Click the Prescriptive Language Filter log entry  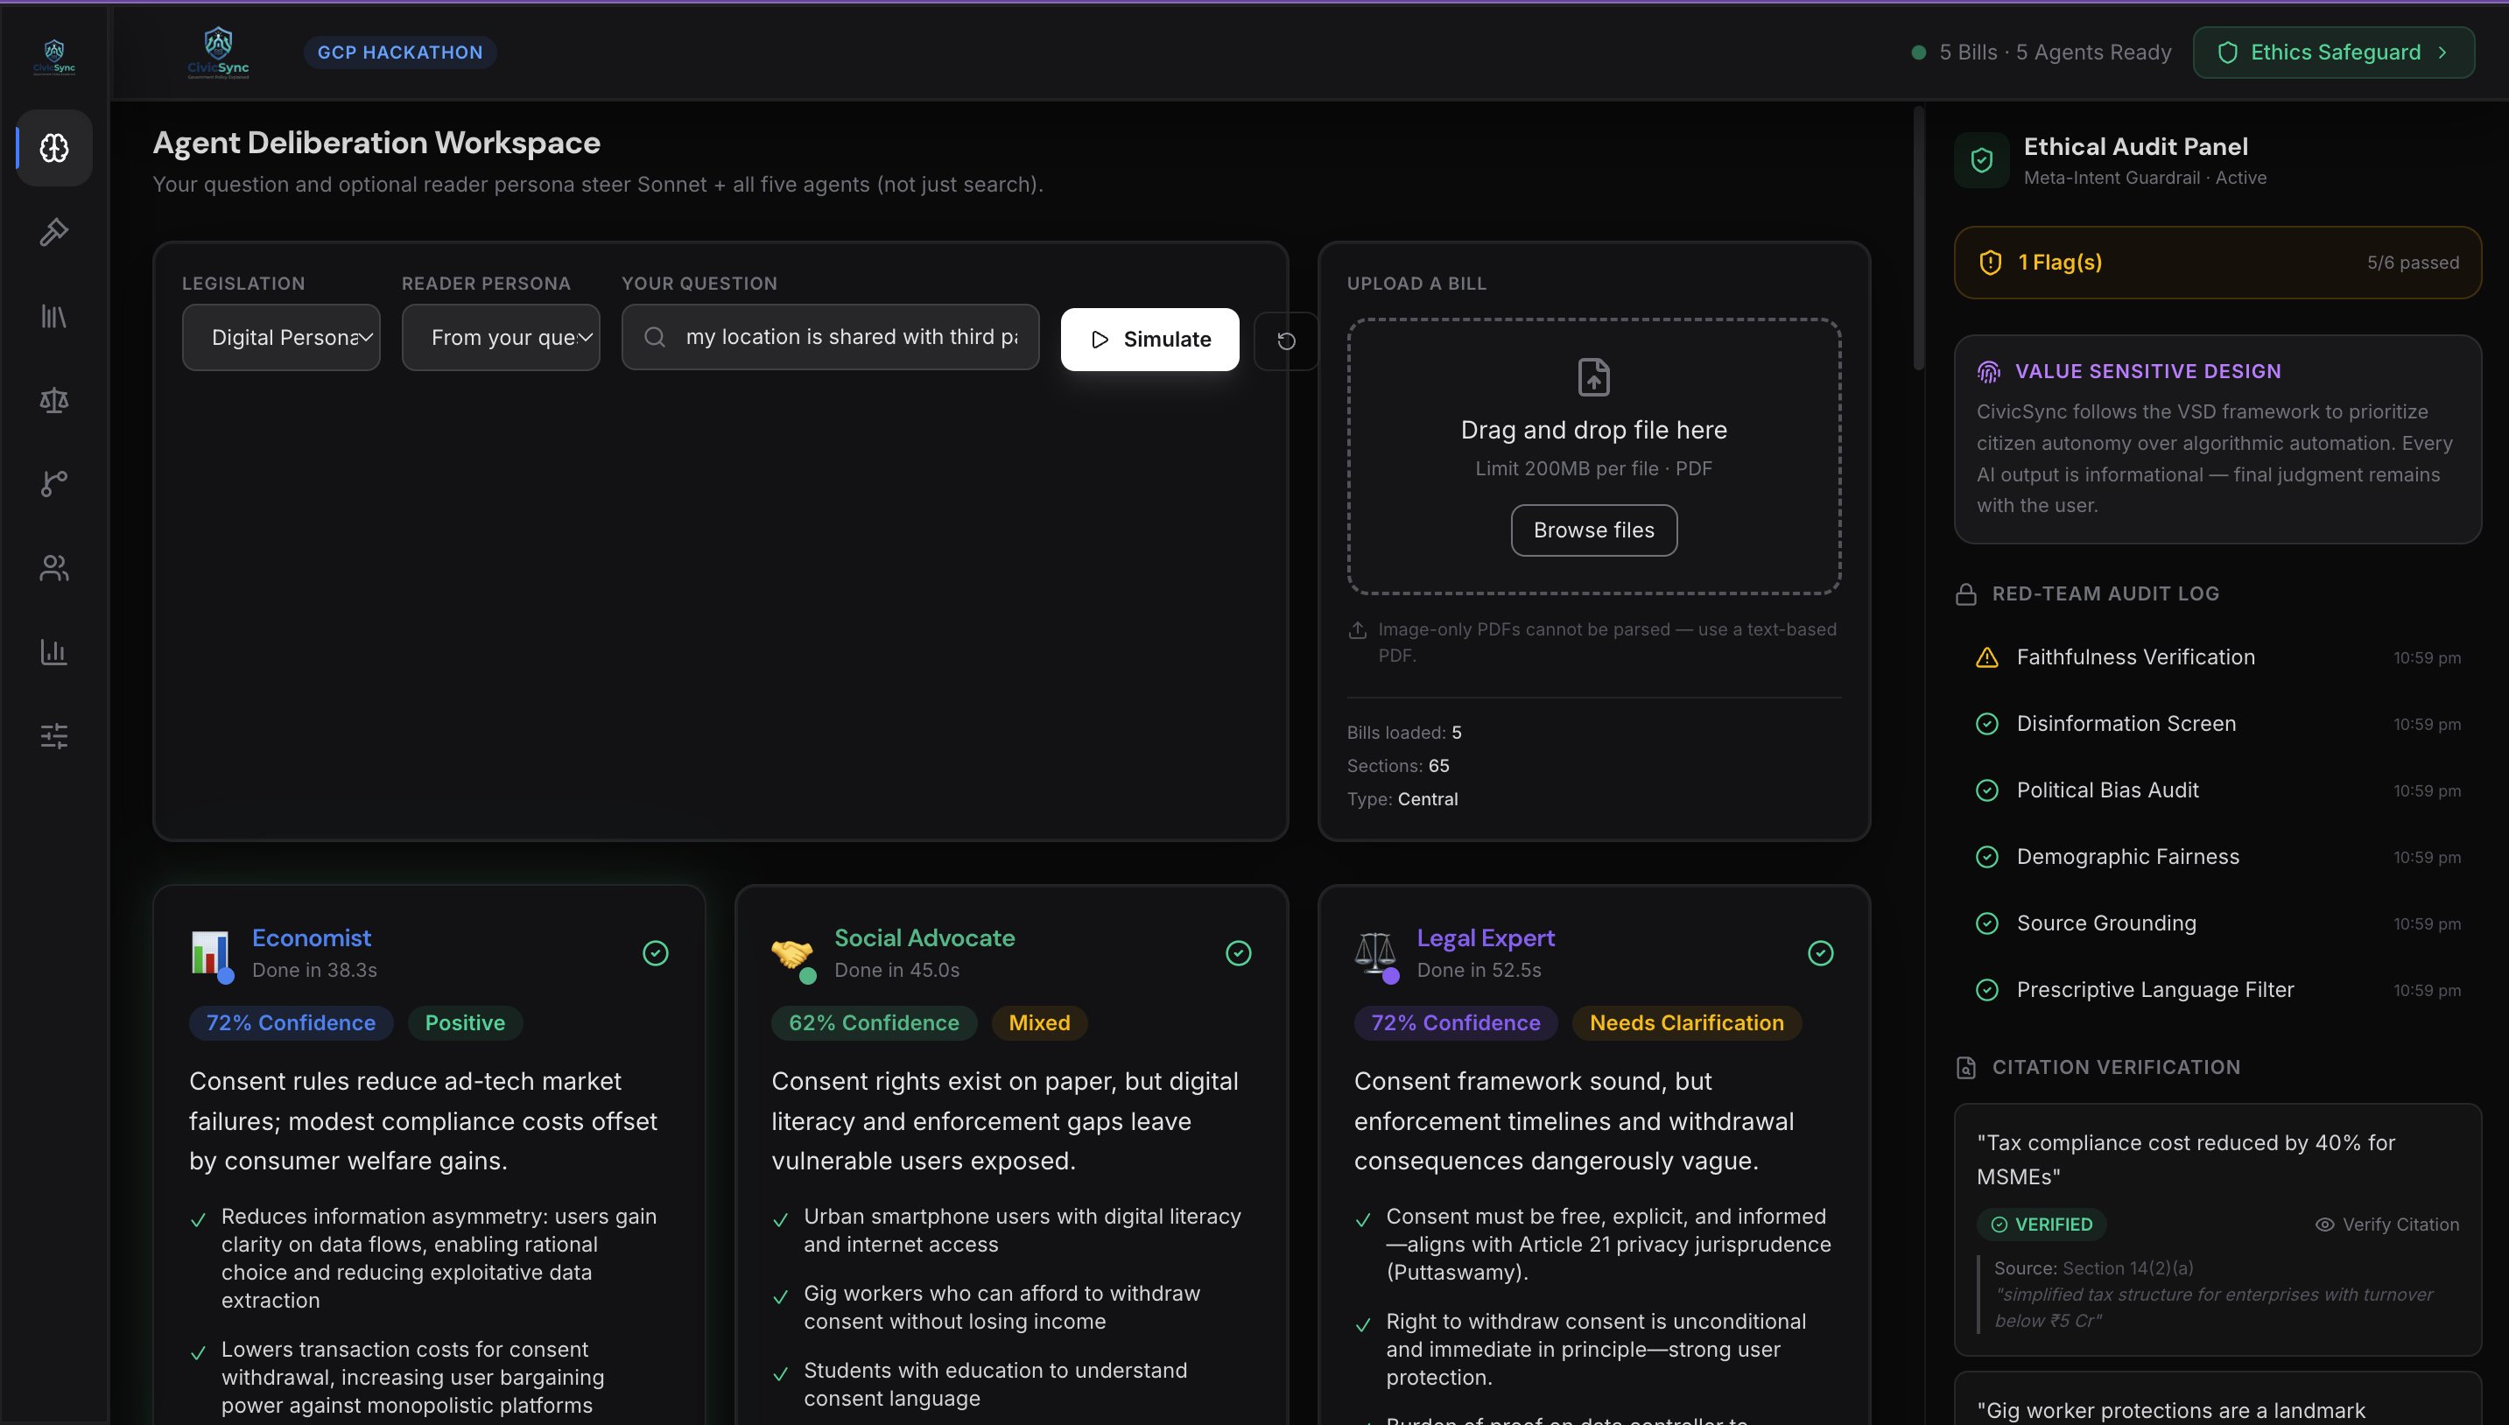click(2217, 991)
